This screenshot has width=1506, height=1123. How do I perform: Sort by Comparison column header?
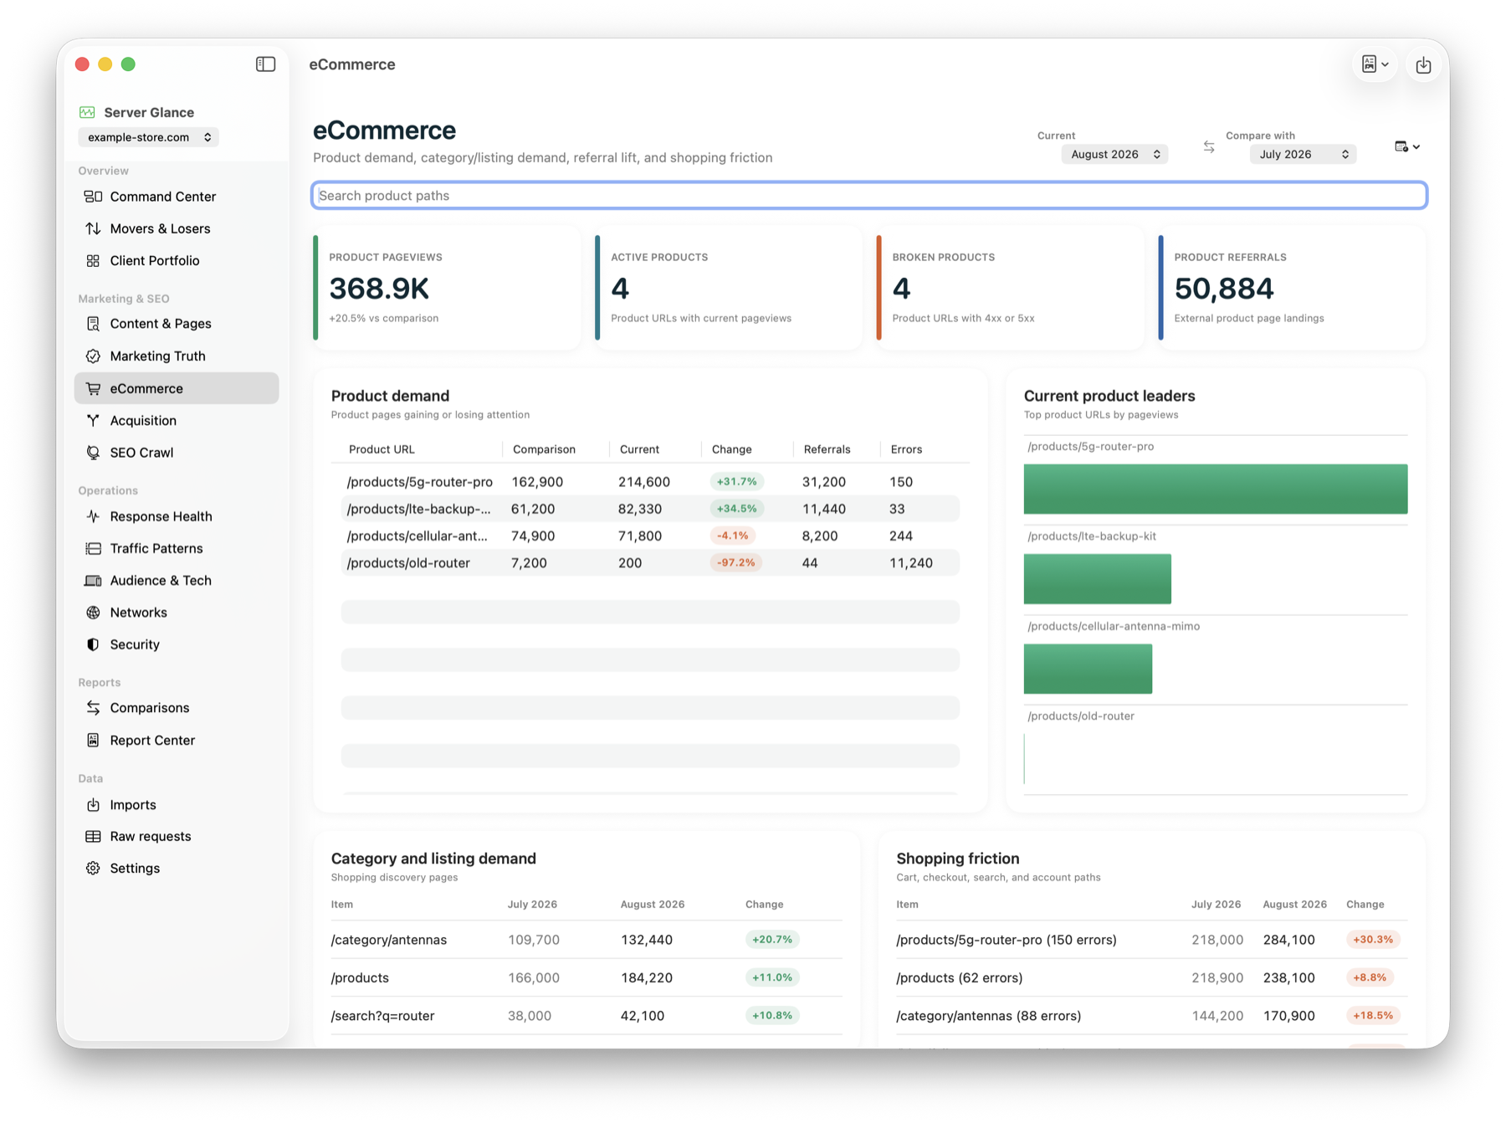coord(544,449)
